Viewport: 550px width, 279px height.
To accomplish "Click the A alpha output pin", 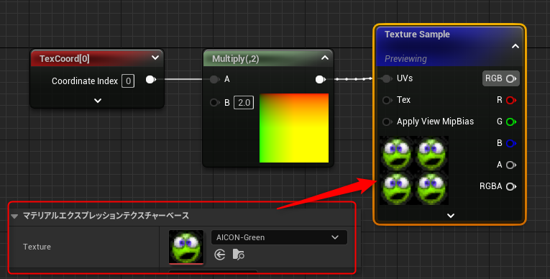I will click(x=511, y=165).
